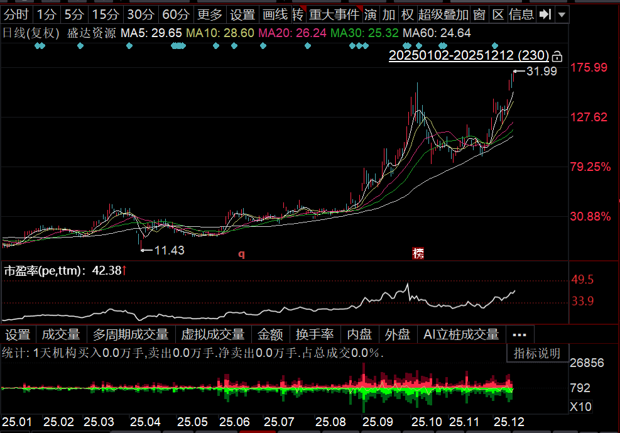Select the 15分 period tab
The width and height of the screenshot is (620, 433).
pos(105,14)
